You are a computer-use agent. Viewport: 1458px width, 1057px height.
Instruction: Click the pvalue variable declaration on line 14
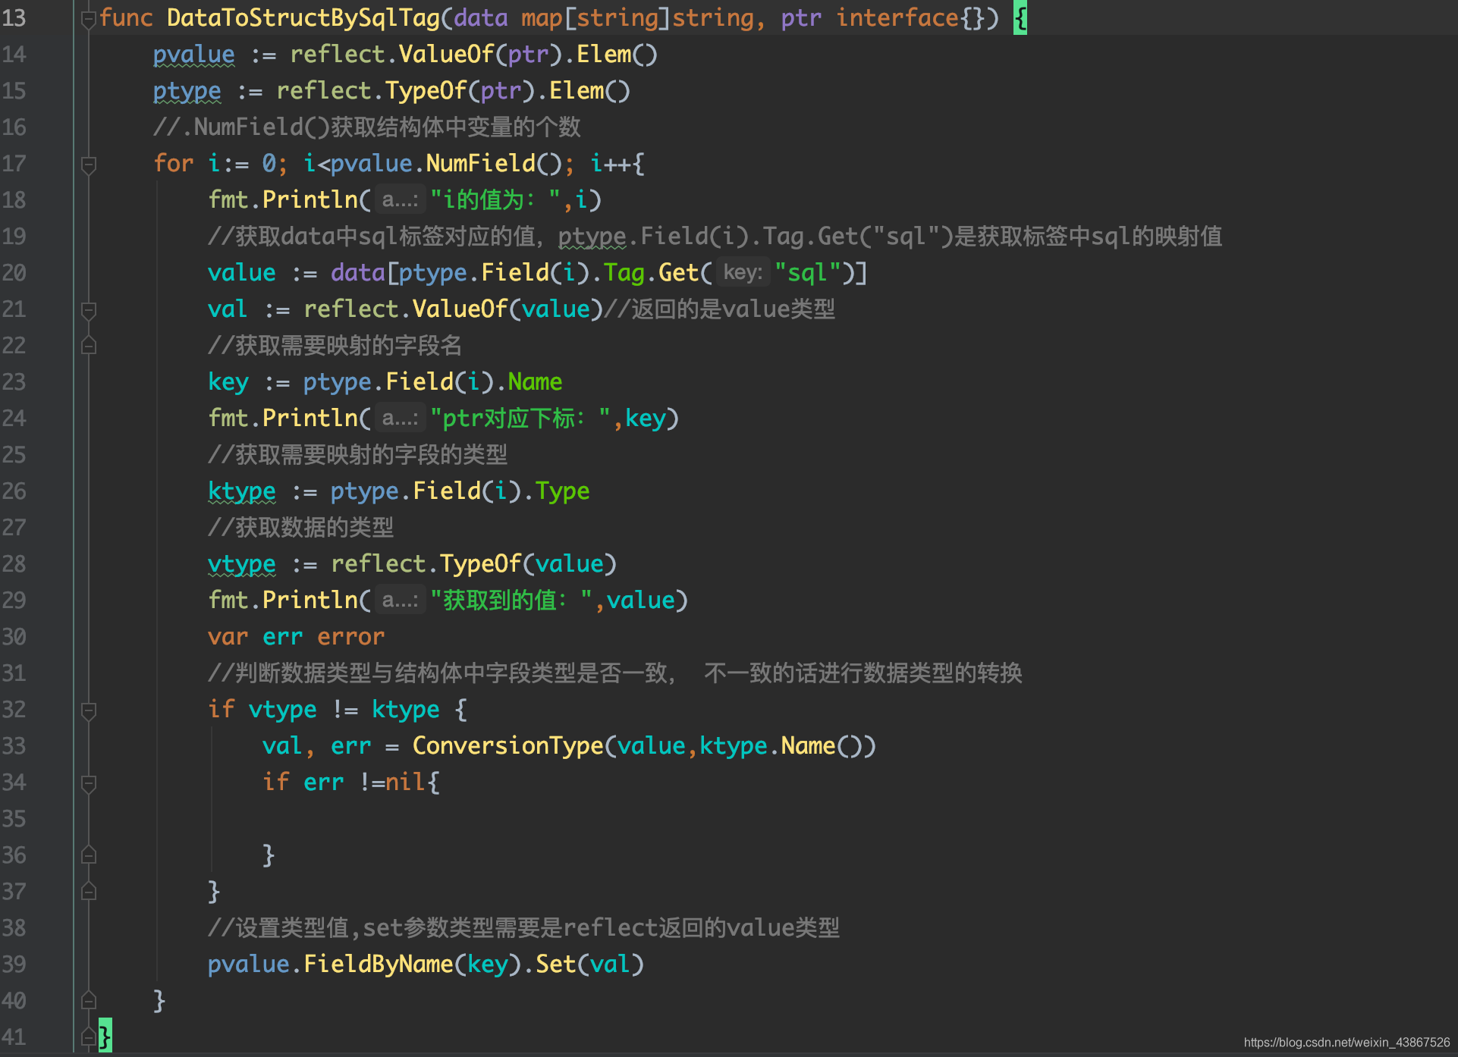(194, 55)
